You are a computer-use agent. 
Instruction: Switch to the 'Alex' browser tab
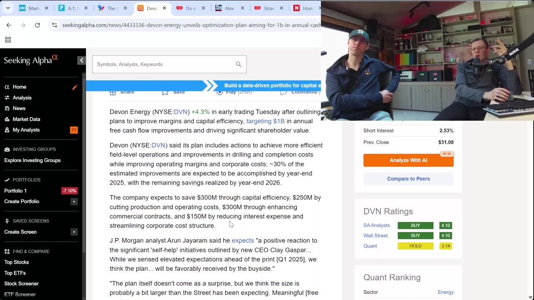click(x=229, y=8)
